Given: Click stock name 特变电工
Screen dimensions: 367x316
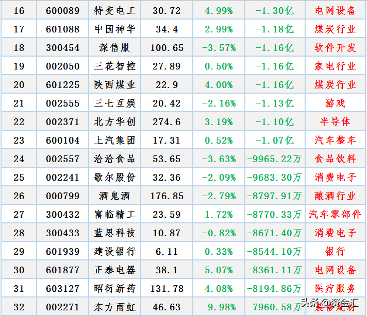Looking at the screenshot, I should 114,11.
